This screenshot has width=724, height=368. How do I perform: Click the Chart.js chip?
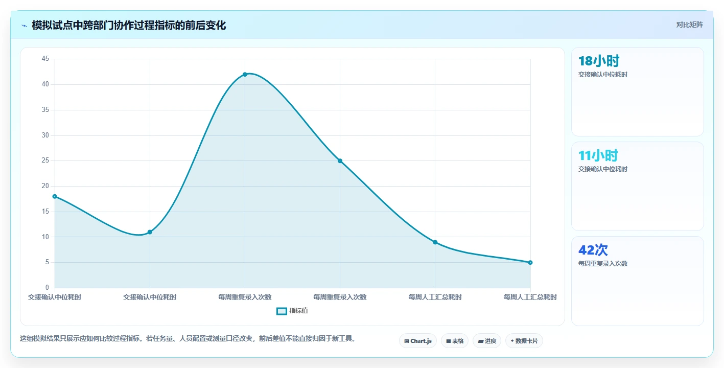point(418,341)
